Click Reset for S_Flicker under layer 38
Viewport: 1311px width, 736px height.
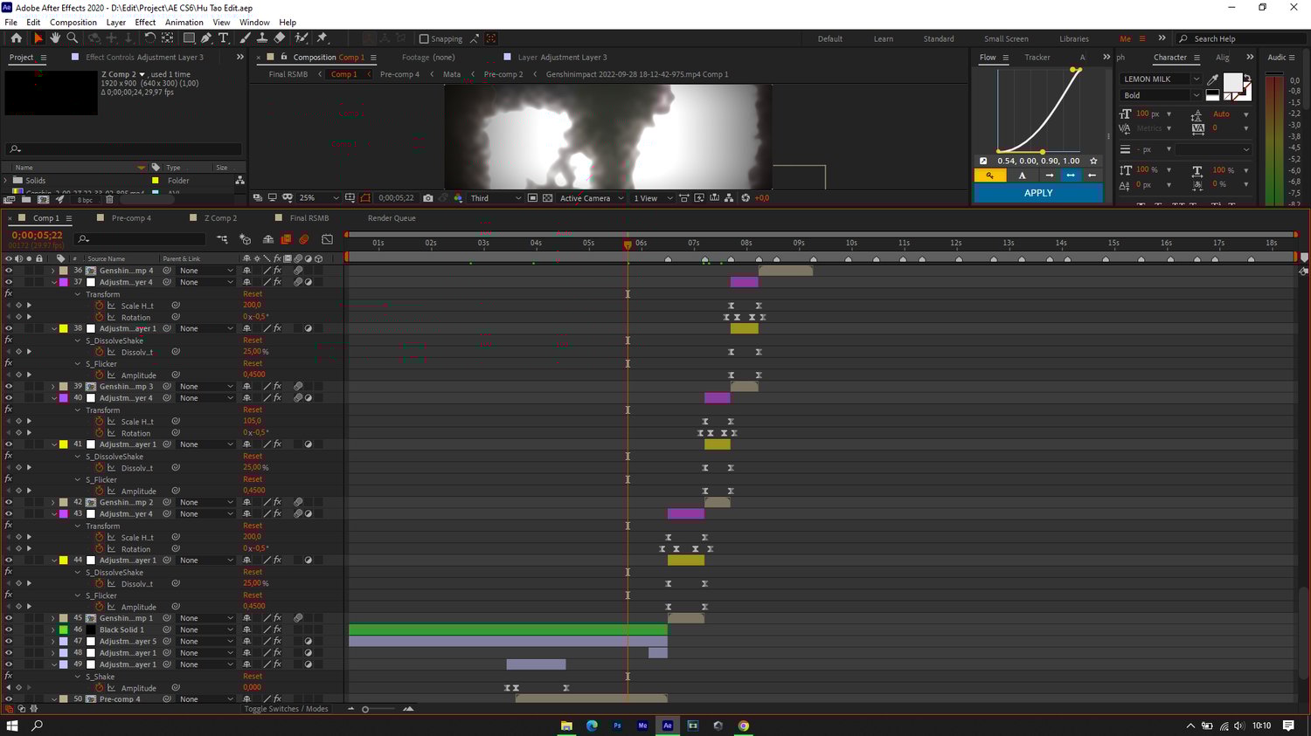click(253, 363)
